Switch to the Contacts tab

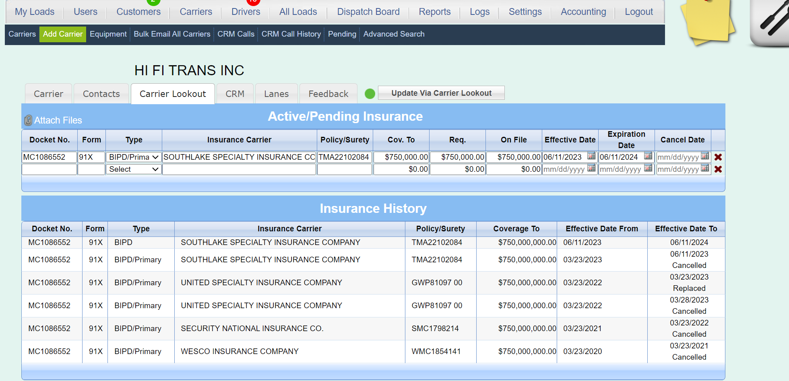[x=101, y=94]
